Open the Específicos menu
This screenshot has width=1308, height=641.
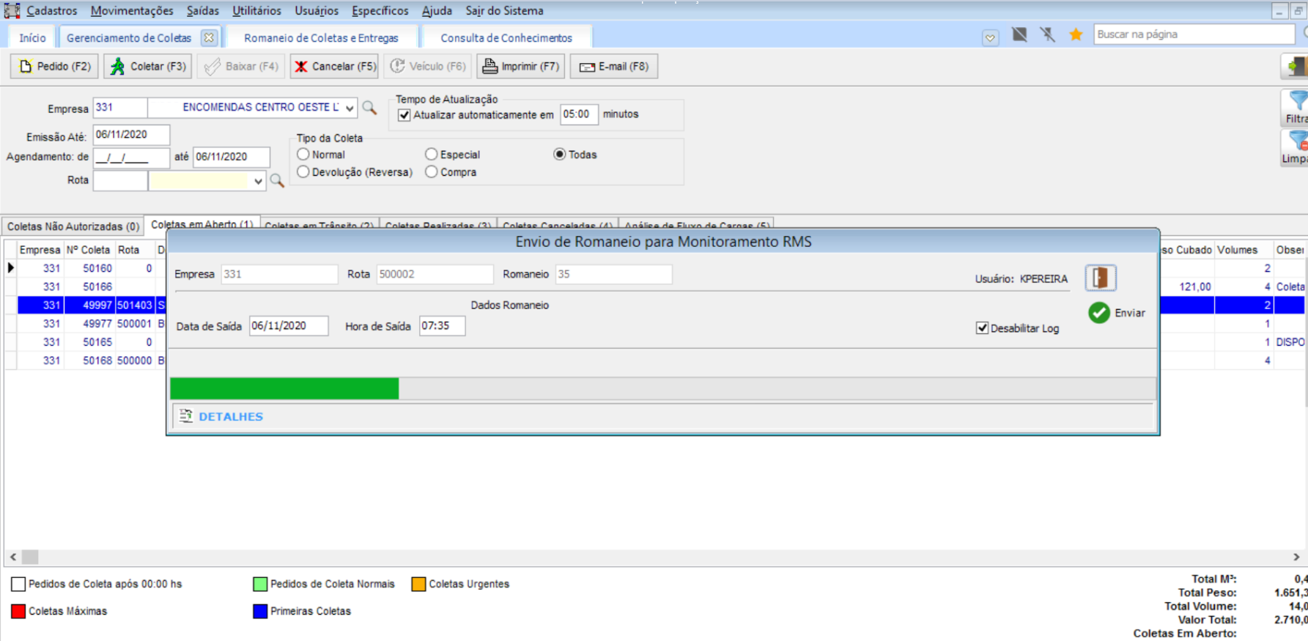tap(380, 11)
